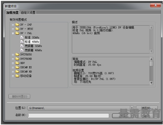Expand the XDCAM HD folder
Image resolution: width=163 pixels, height=125 pixels.
[13, 72]
